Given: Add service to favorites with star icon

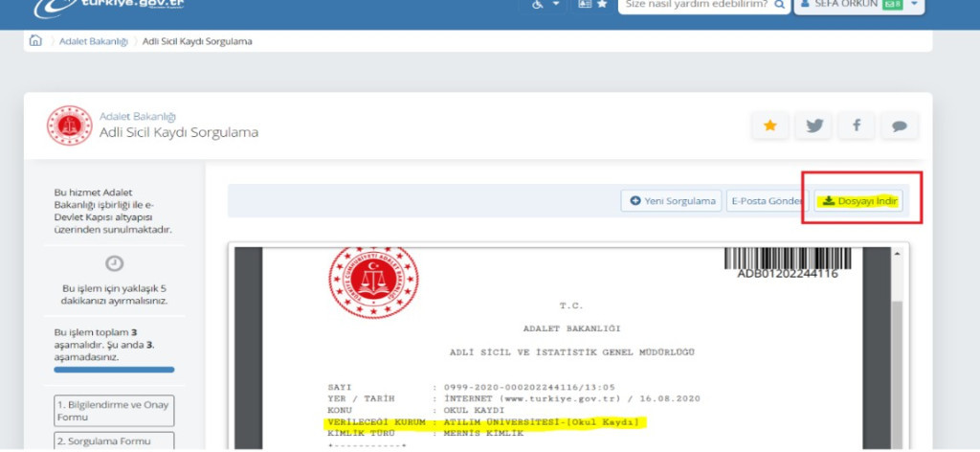Looking at the screenshot, I should 769,125.
